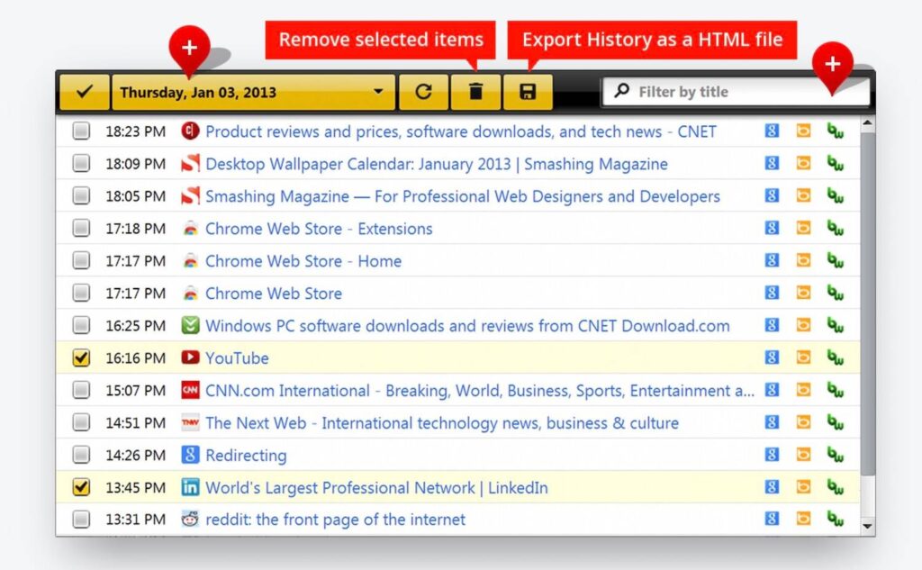
Task: Check the 18:05 PM Smashing Magazine checkbox
Action: coord(81,195)
